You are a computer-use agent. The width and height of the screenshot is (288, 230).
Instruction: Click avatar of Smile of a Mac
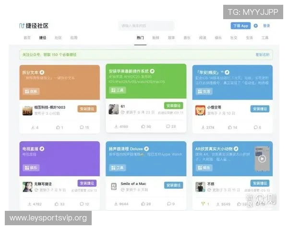(114, 187)
